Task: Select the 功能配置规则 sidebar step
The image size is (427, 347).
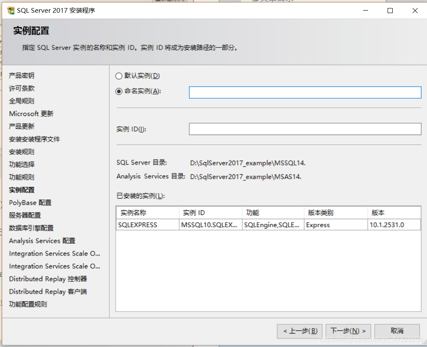Action: [28, 304]
